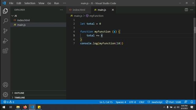
Task: Open the Manage gear icon
Action: coord(5,94)
